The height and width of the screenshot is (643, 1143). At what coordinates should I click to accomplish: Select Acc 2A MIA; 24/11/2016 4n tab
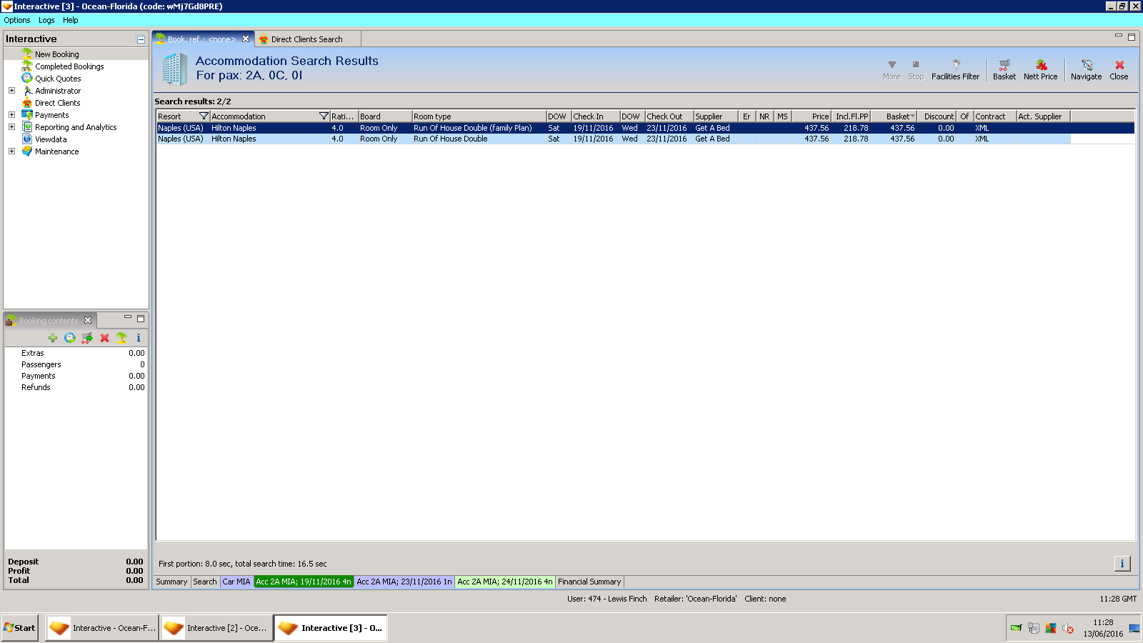[x=505, y=582]
